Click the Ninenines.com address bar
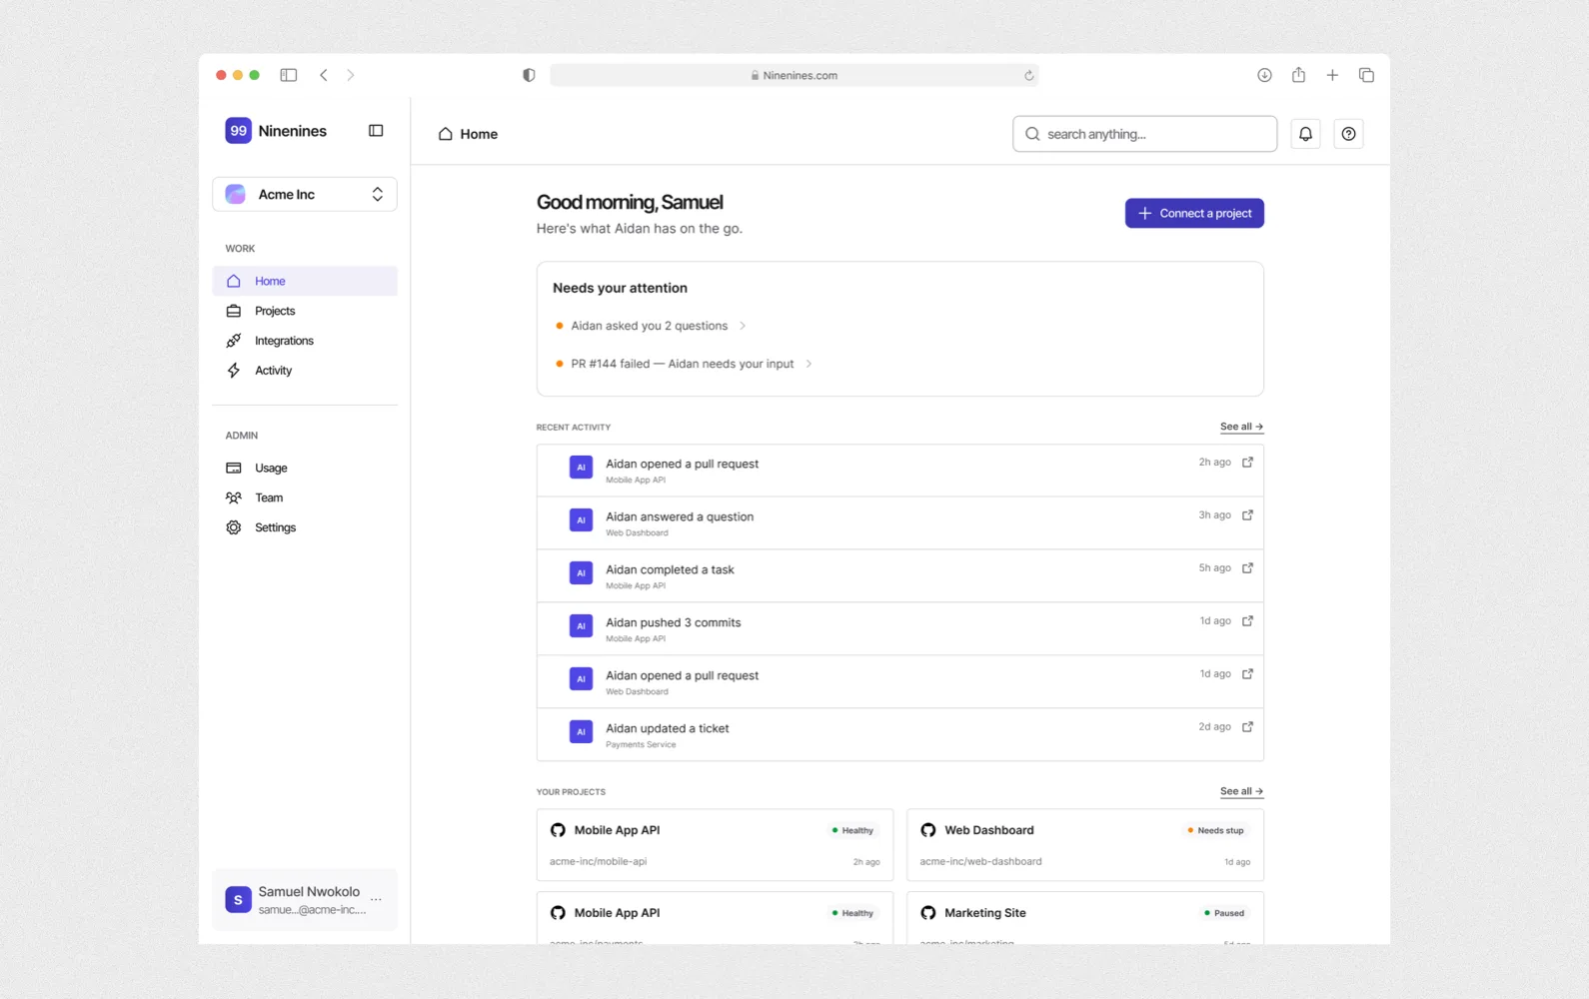Image resolution: width=1589 pixels, height=999 pixels. coord(794,75)
